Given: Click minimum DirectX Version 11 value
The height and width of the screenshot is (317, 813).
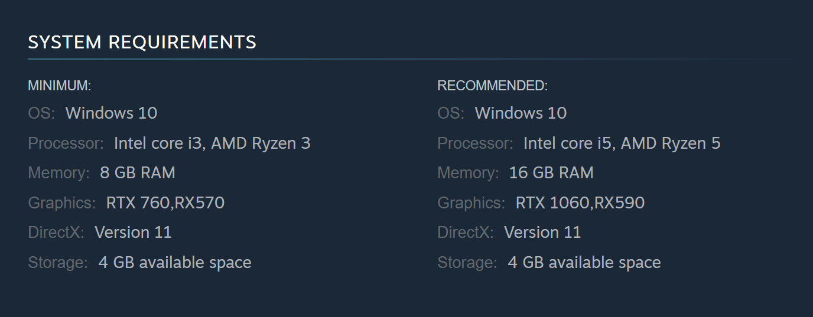Looking at the screenshot, I should coord(133,233).
